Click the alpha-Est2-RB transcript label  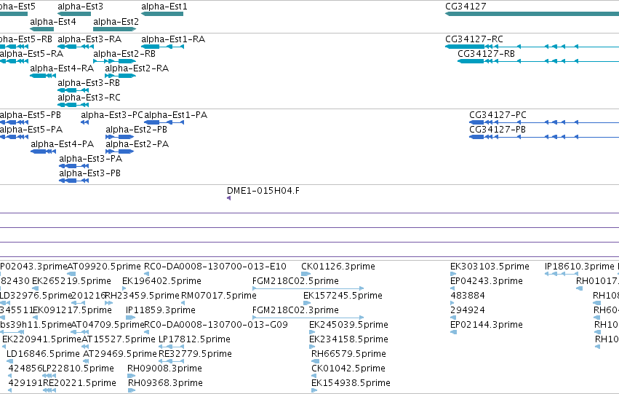(124, 54)
